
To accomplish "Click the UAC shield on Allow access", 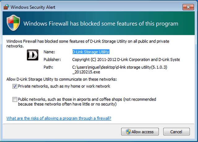I will [128, 132].
